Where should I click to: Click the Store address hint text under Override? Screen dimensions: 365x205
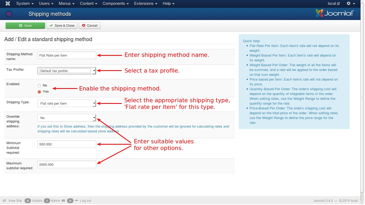click(x=133, y=129)
